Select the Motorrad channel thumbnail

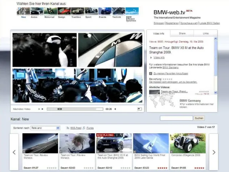click(50, 11)
